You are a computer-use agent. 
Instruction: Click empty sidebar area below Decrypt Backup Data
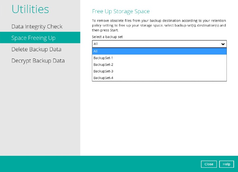point(40,109)
